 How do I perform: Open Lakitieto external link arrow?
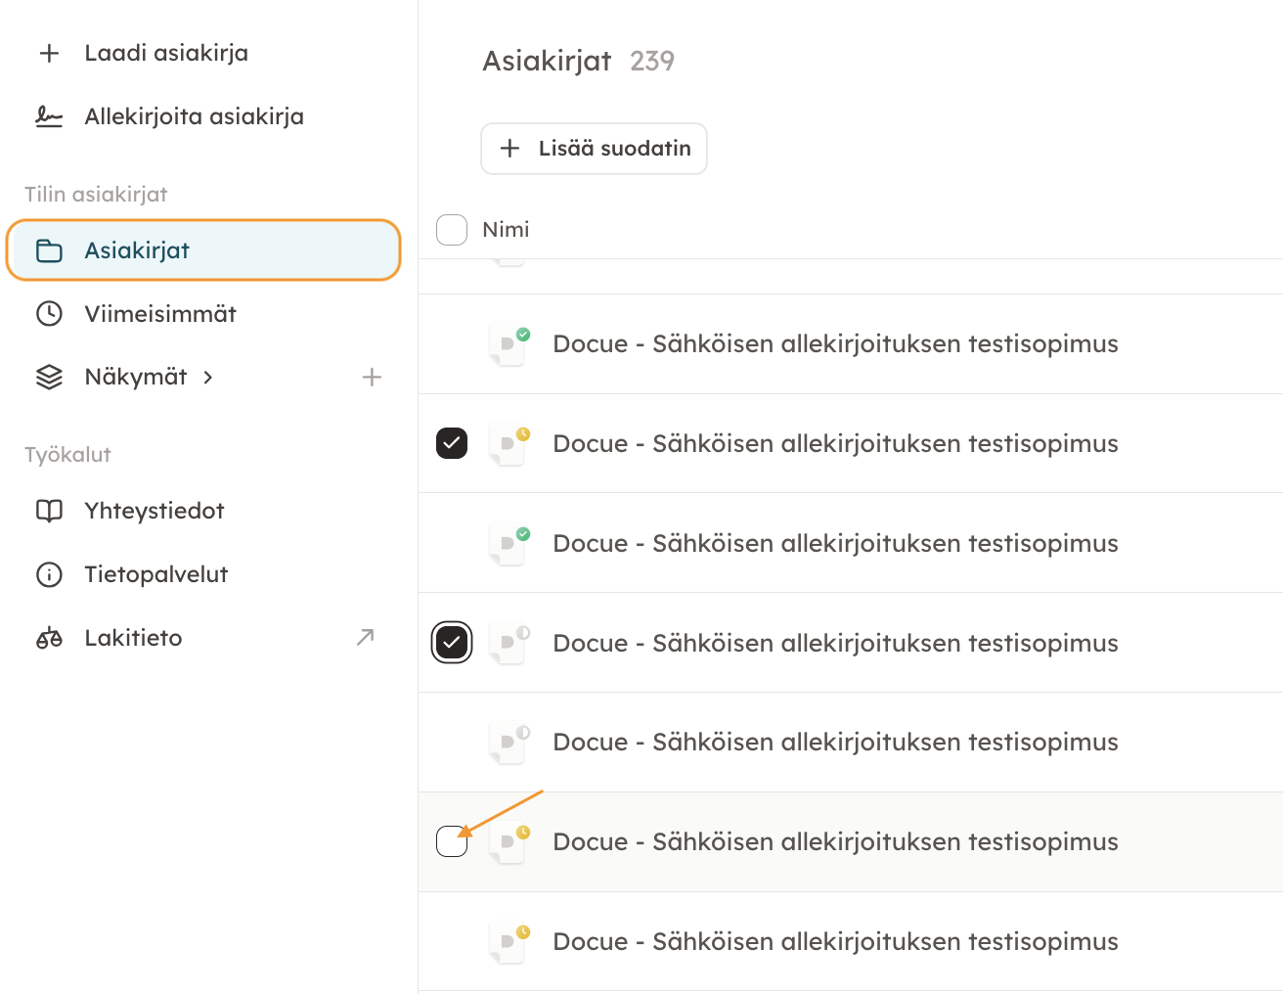tap(366, 637)
